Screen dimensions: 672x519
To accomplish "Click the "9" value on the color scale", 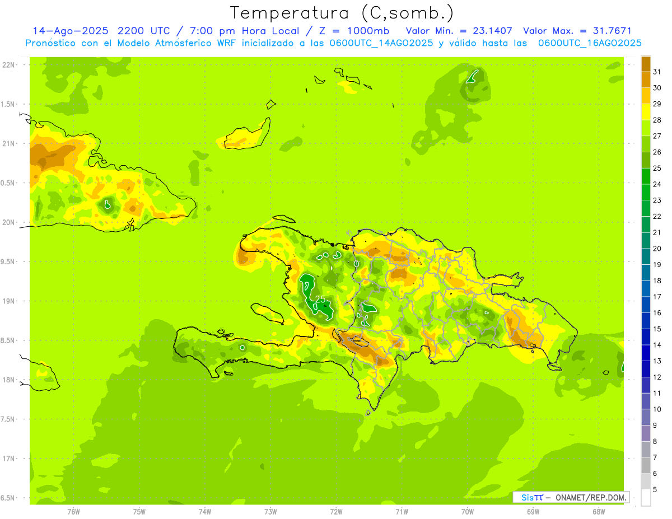I will (x=655, y=426).
